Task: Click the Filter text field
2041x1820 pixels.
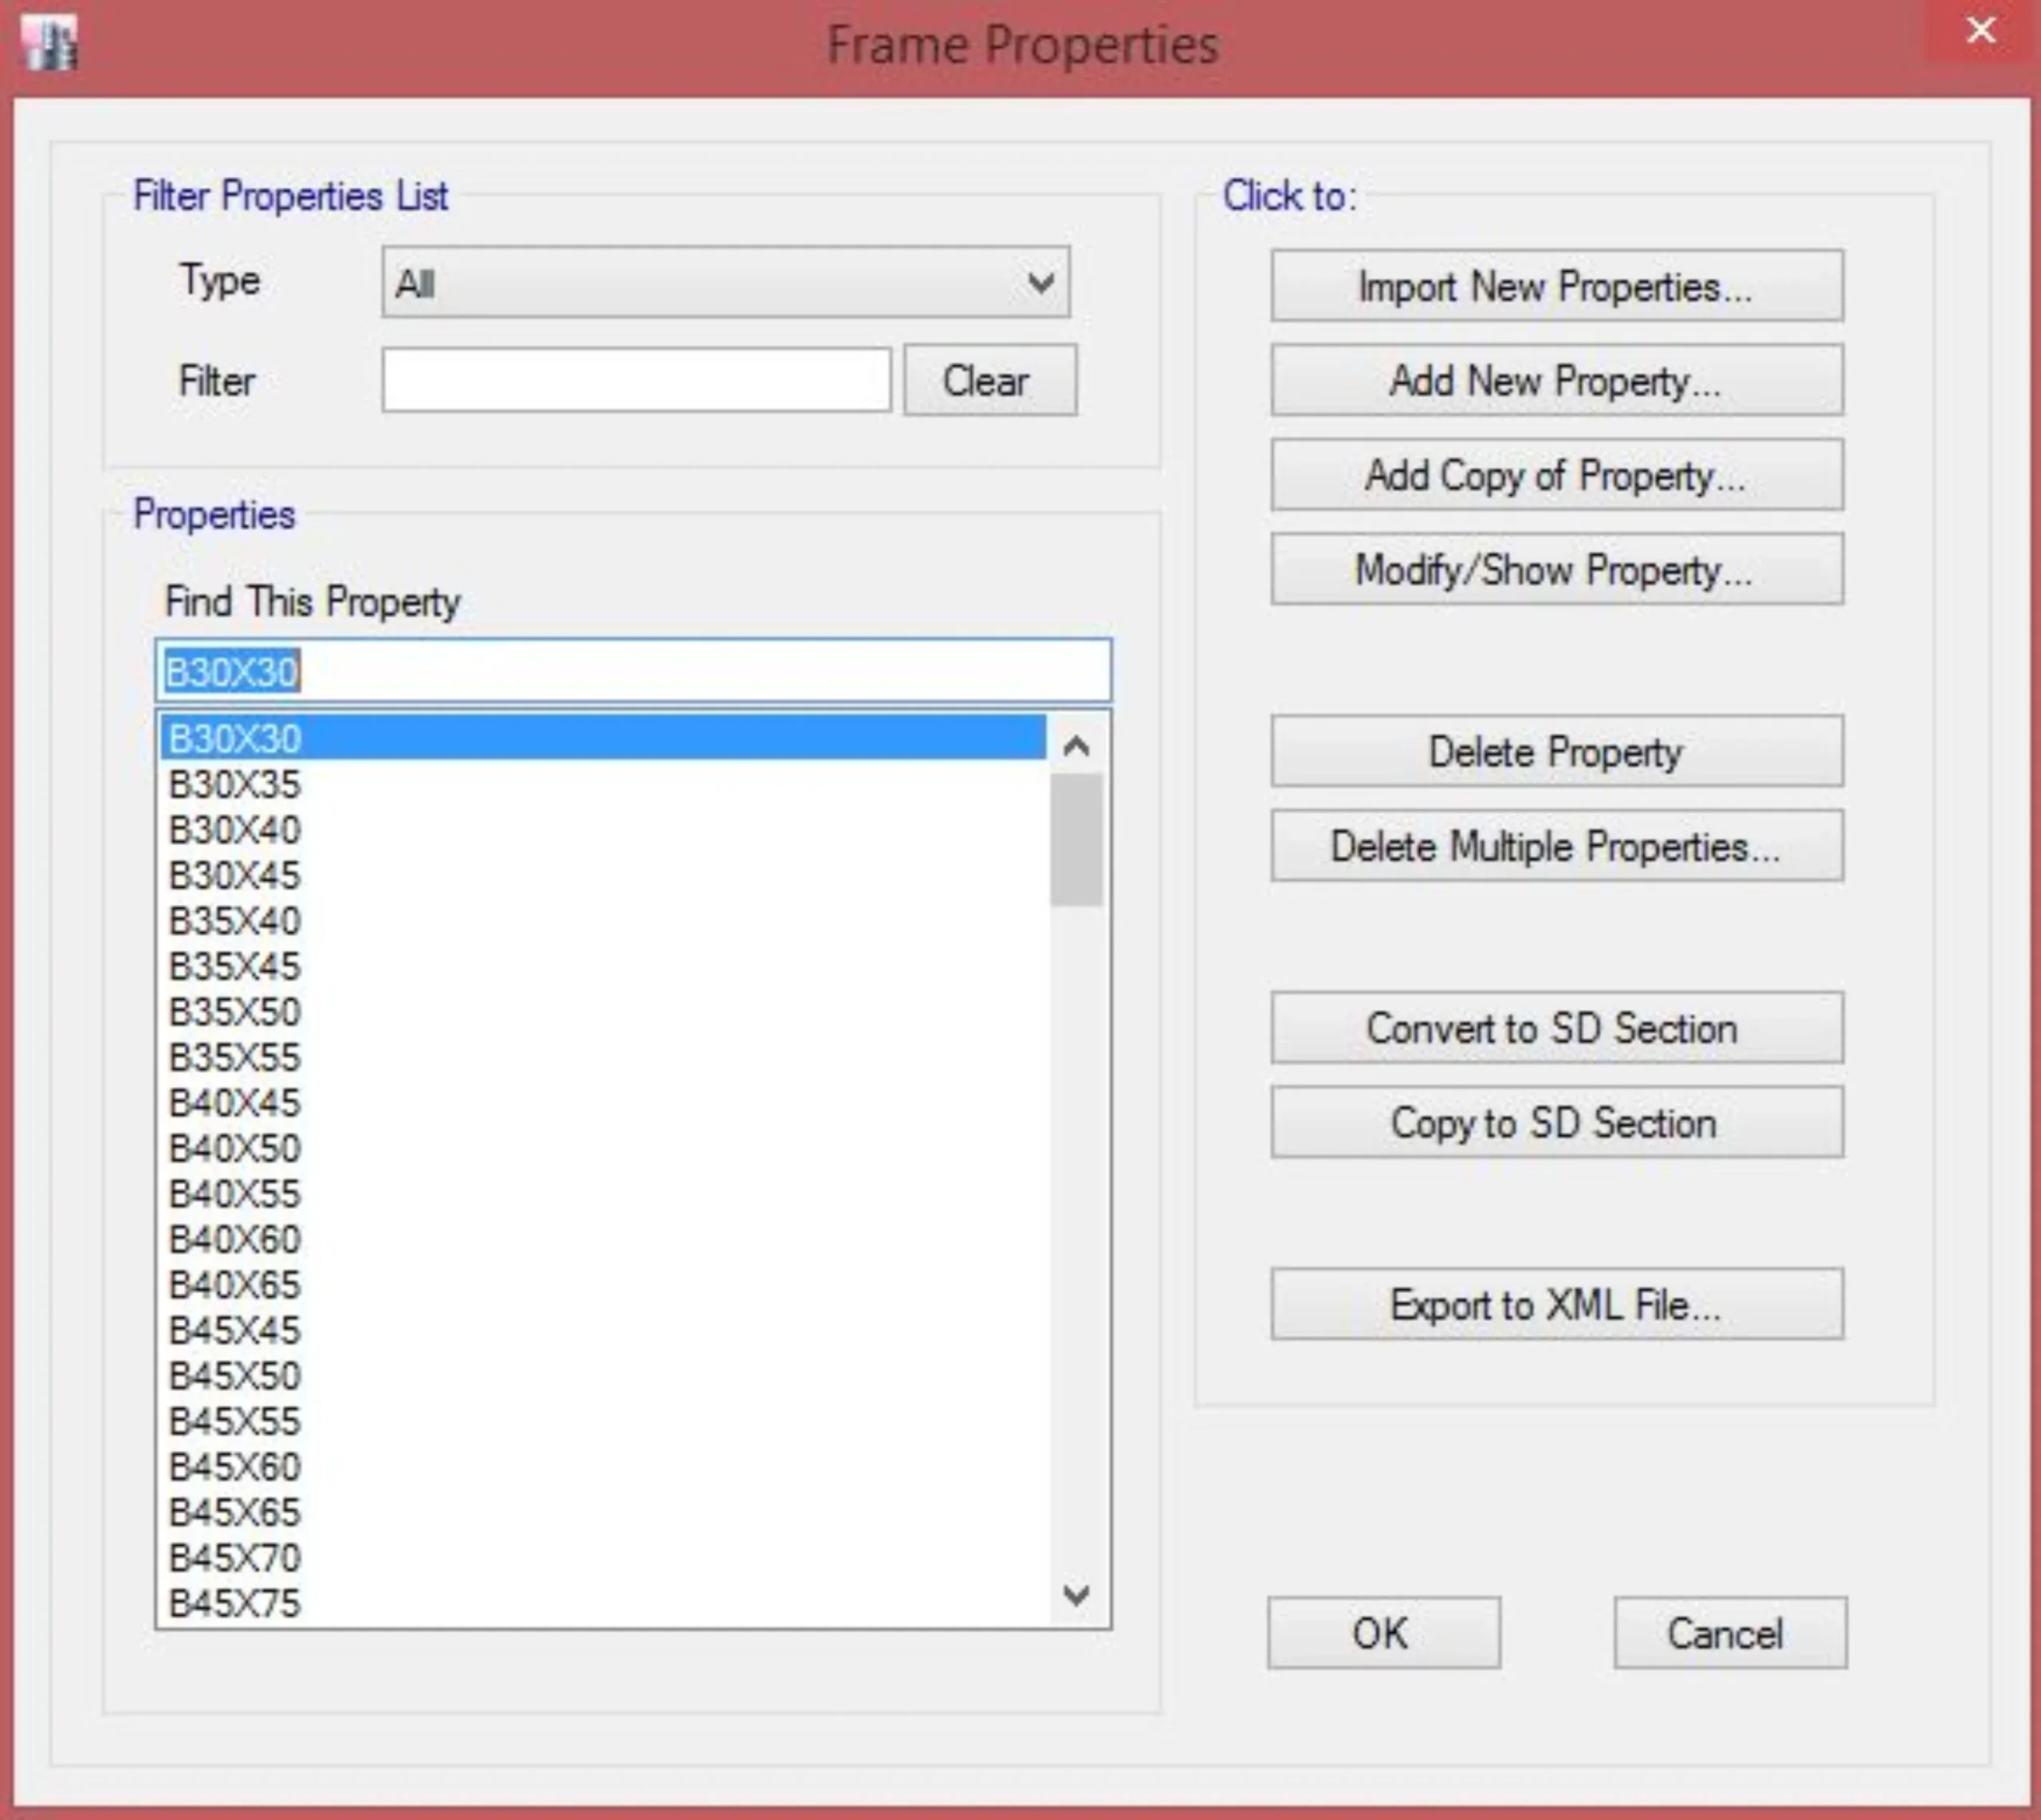Action: pyautogui.click(x=636, y=380)
